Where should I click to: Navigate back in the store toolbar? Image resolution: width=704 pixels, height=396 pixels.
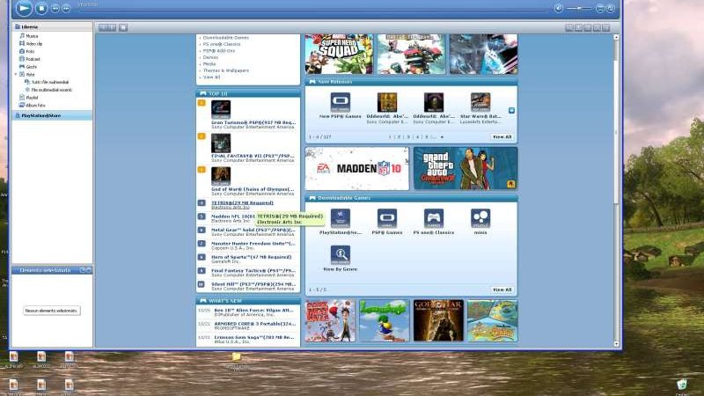coord(103,28)
